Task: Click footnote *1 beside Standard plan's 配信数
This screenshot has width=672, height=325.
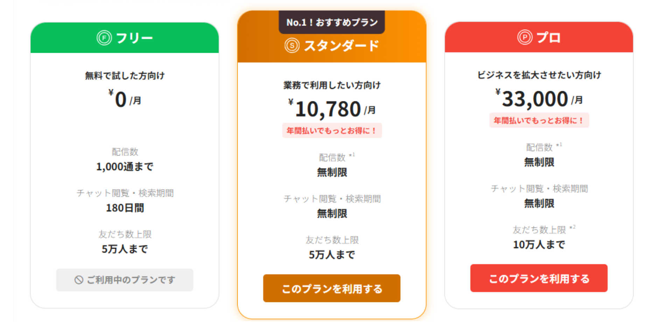Action: coord(352,155)
